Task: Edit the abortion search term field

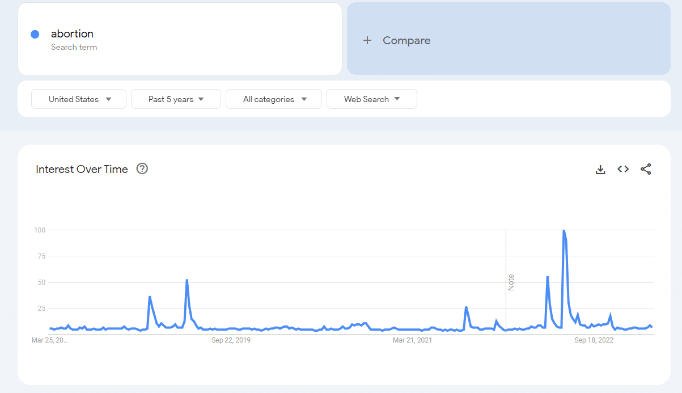Action: click(180, 39)
